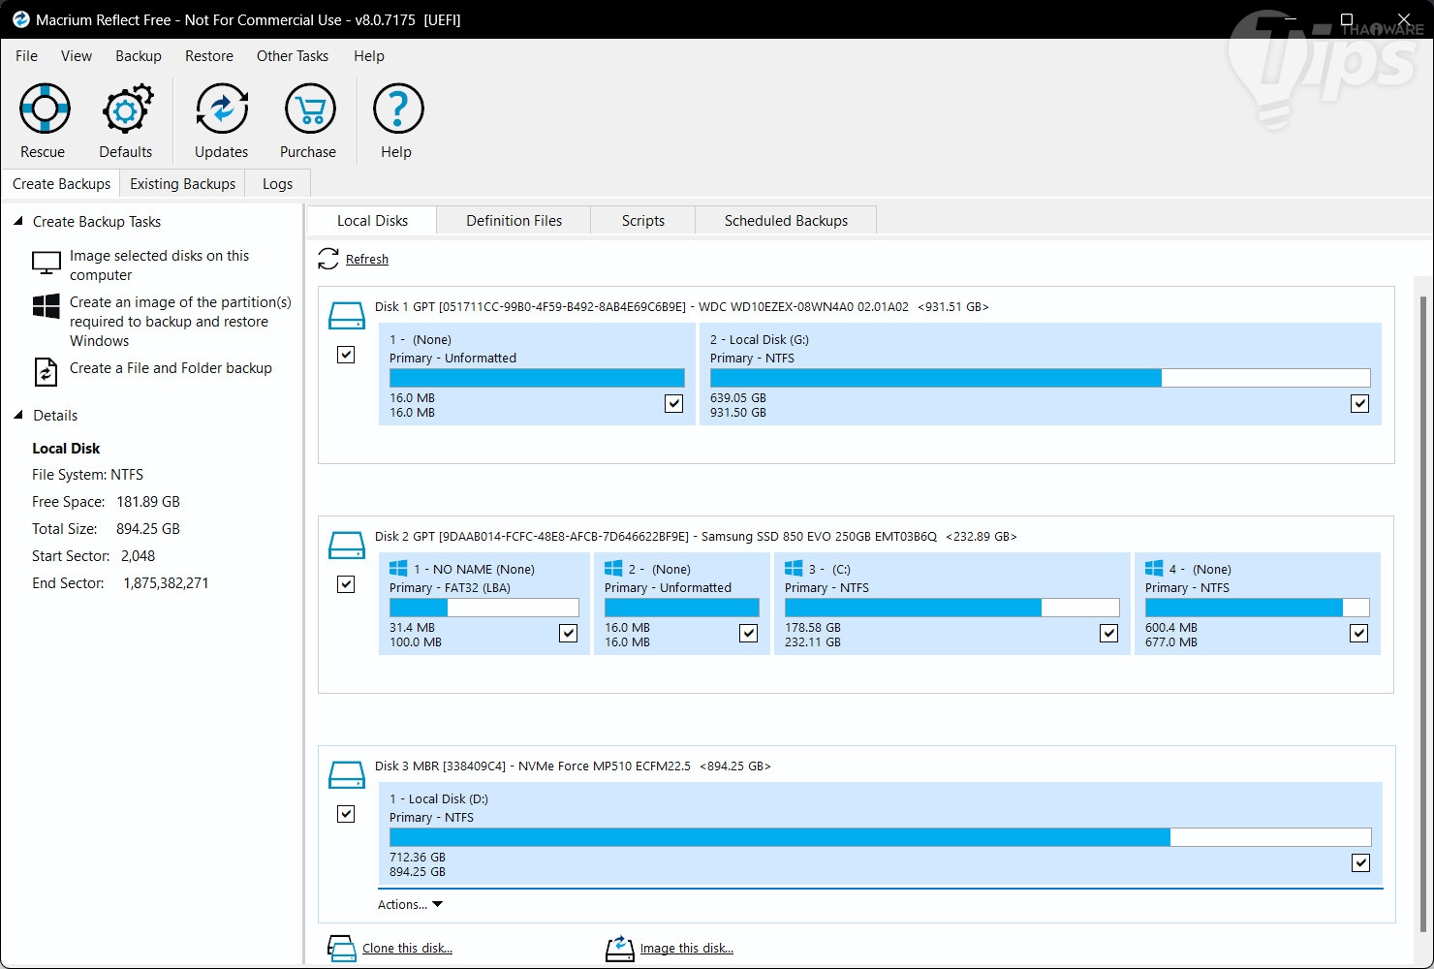This screenshot has width=1434, height=969.
Task: Open Defaults gear icon in toolbar
Action: 126,109
